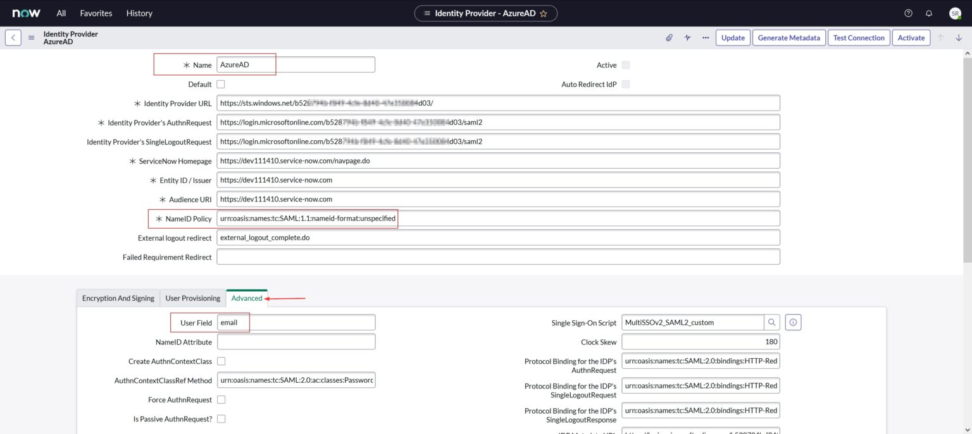Click Generate Metadata
Image resolution: width=972 pixels, height=434 pixels.
click(x=789, y=37)
